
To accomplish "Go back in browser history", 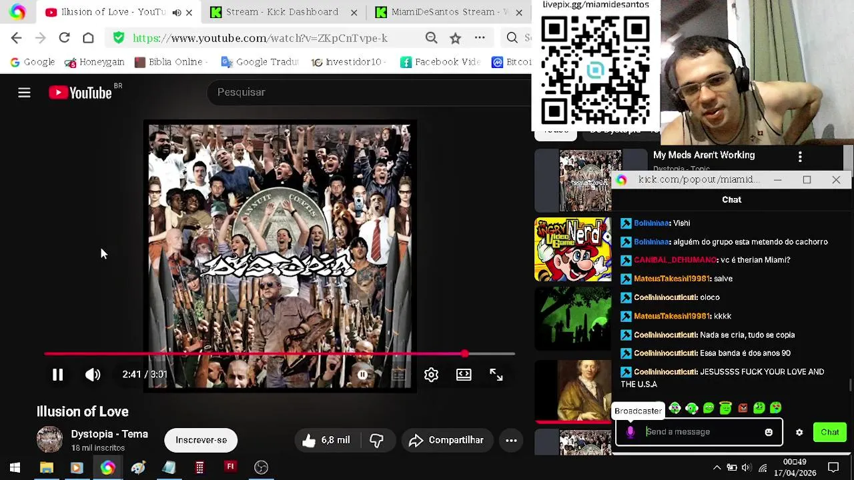I will [x=17, y=38].
